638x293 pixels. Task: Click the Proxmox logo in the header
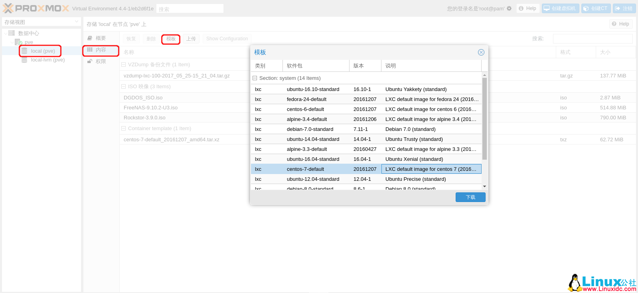pos(36,8)
